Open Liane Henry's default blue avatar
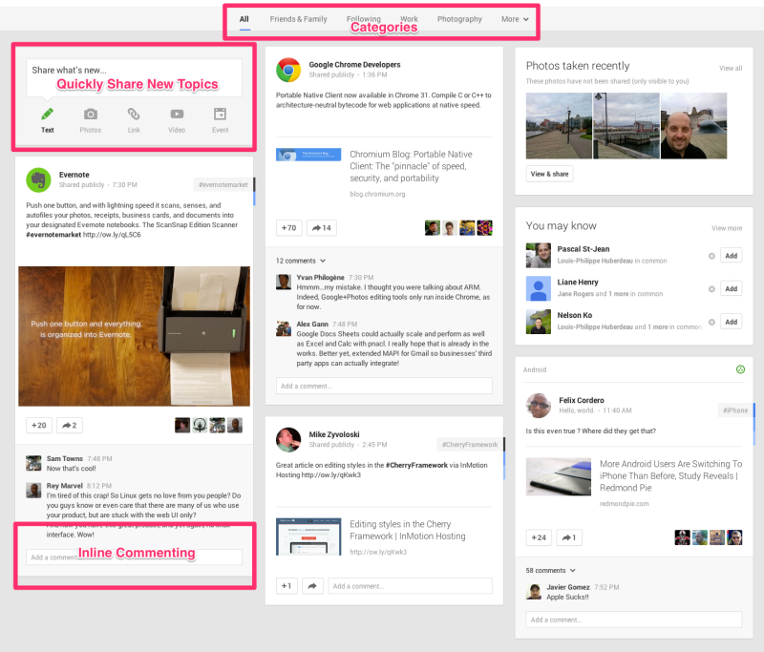The width and height of the screenshot is (764, 652). 539,288
